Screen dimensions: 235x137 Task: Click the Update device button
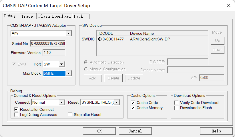(134, 78)
